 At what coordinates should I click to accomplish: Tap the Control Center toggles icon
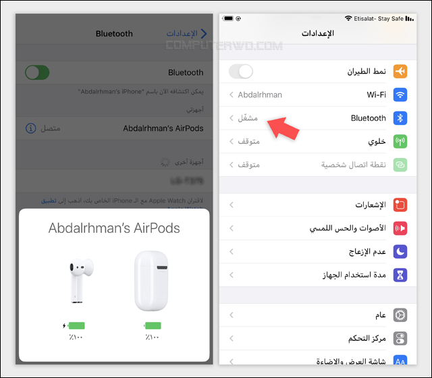point(400,338)
